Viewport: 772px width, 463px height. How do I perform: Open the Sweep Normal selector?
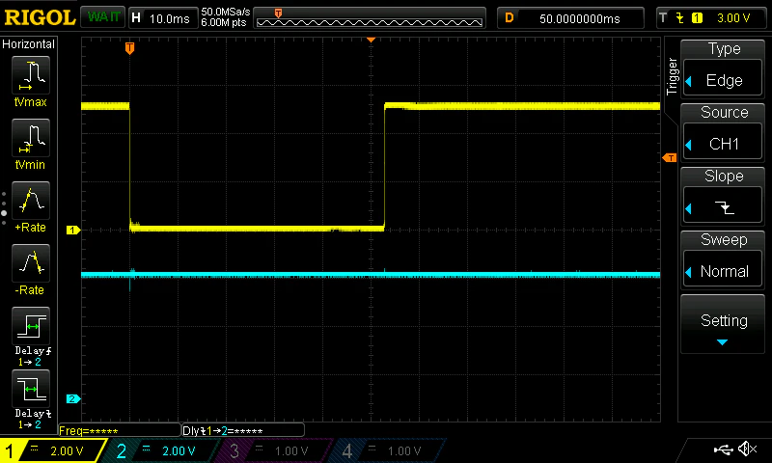pyautogui.click(x=723, y=259)
